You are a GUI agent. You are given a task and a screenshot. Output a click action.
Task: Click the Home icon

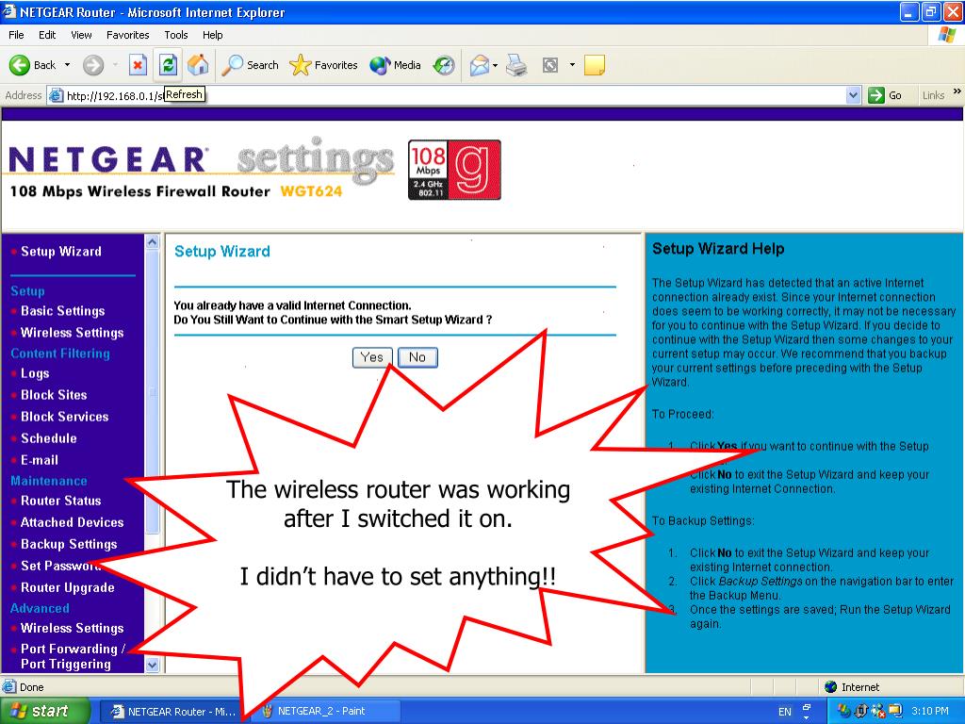(x=198, y=65)
